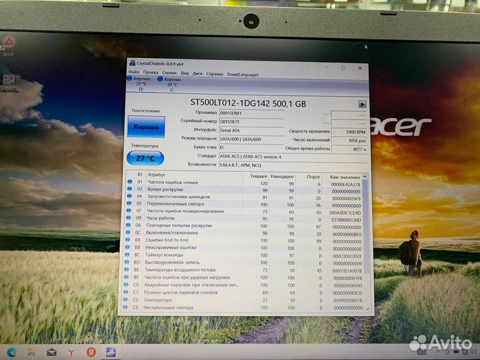Select the Нестабильные сектора row

[x=244, y=307]
